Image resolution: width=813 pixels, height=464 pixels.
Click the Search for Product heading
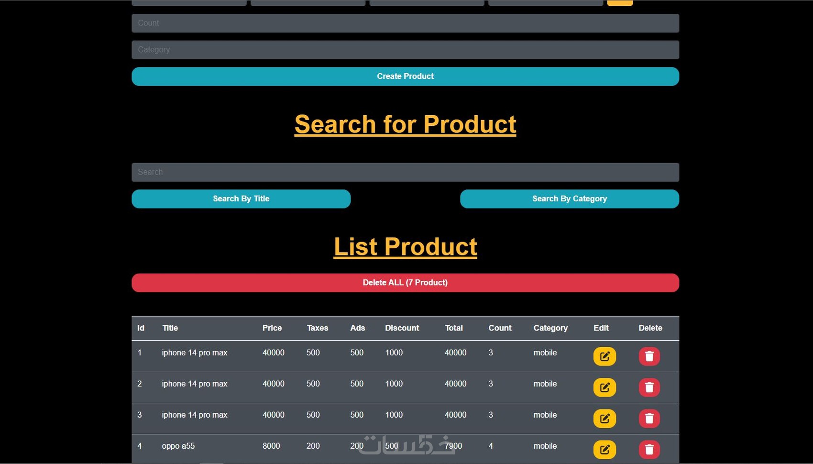405,124
